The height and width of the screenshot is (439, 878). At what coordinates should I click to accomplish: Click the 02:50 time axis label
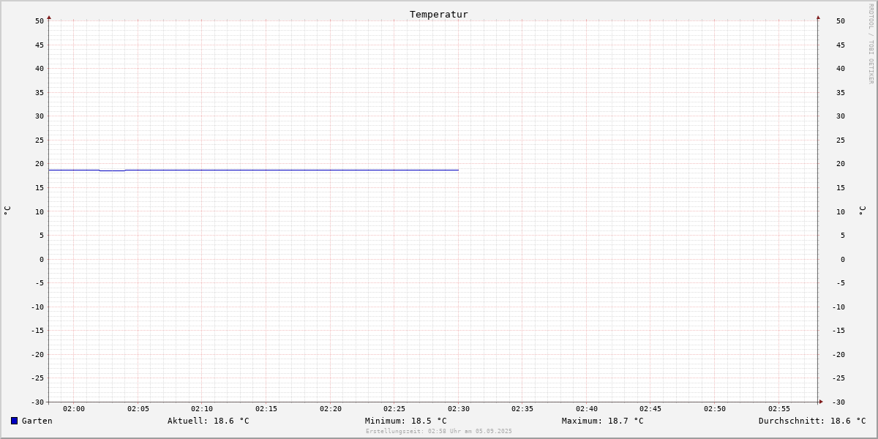click(x=715, y=409)
